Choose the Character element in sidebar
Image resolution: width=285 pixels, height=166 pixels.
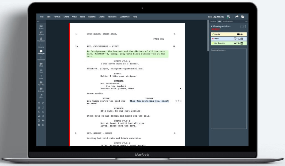(41, 39)
